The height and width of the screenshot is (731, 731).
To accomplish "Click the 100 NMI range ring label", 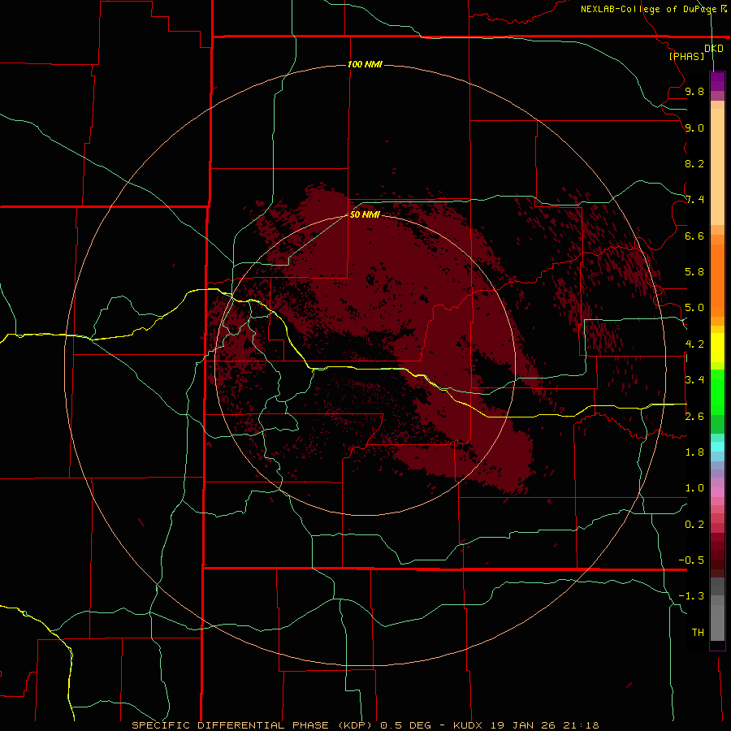I will [x=365, y=64].
